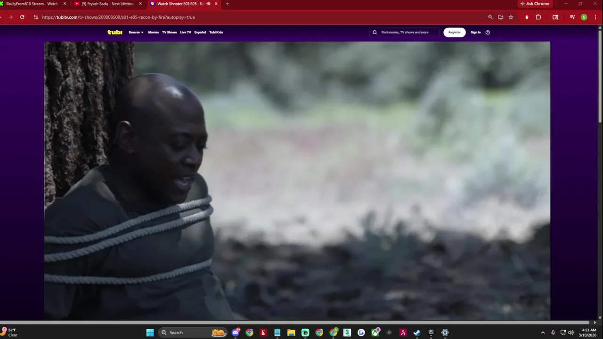Open the TV Shows menu item

170,32
